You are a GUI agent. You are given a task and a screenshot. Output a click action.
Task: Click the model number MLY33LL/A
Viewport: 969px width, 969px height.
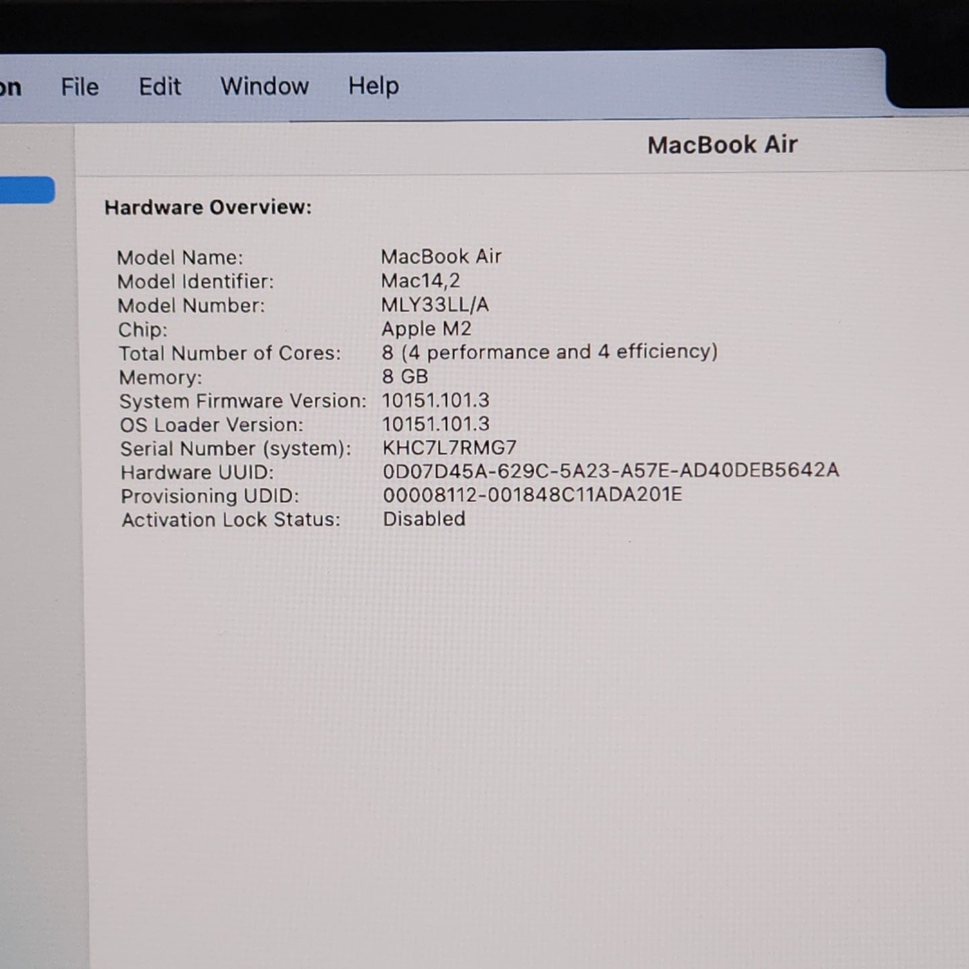[x=435, y=304]
